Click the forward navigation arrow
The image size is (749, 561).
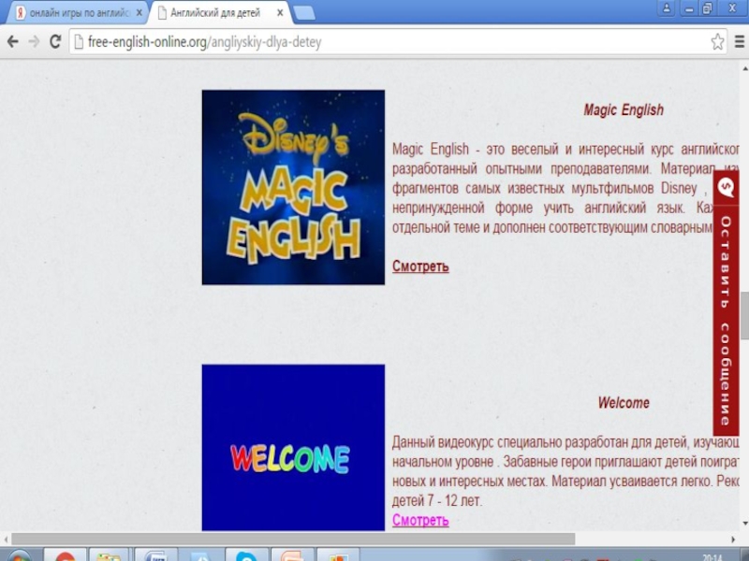tap(34, 42)
